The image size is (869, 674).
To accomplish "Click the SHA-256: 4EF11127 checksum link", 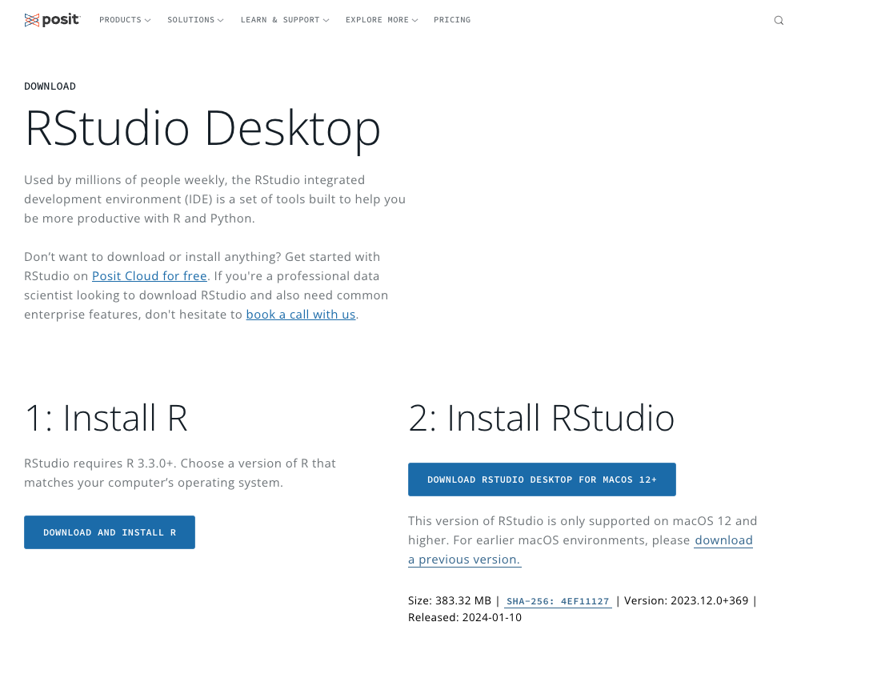I will click(x=558, y=601).
